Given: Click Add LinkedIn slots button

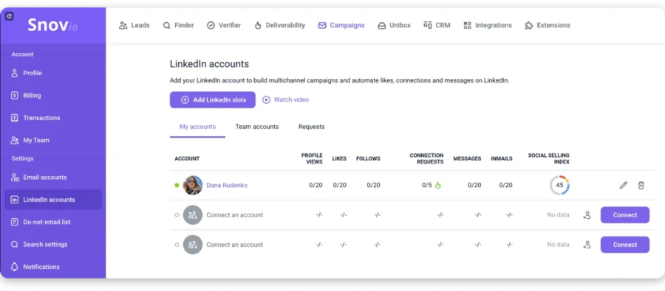Looking at the screenshot, I should coord(213,99).
